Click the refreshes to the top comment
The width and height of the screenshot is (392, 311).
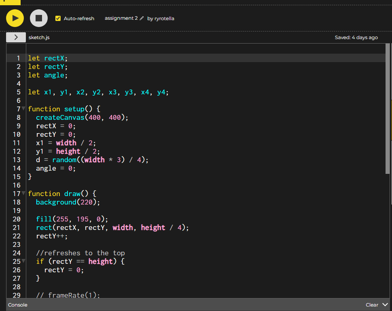click(x=80, y=253)
